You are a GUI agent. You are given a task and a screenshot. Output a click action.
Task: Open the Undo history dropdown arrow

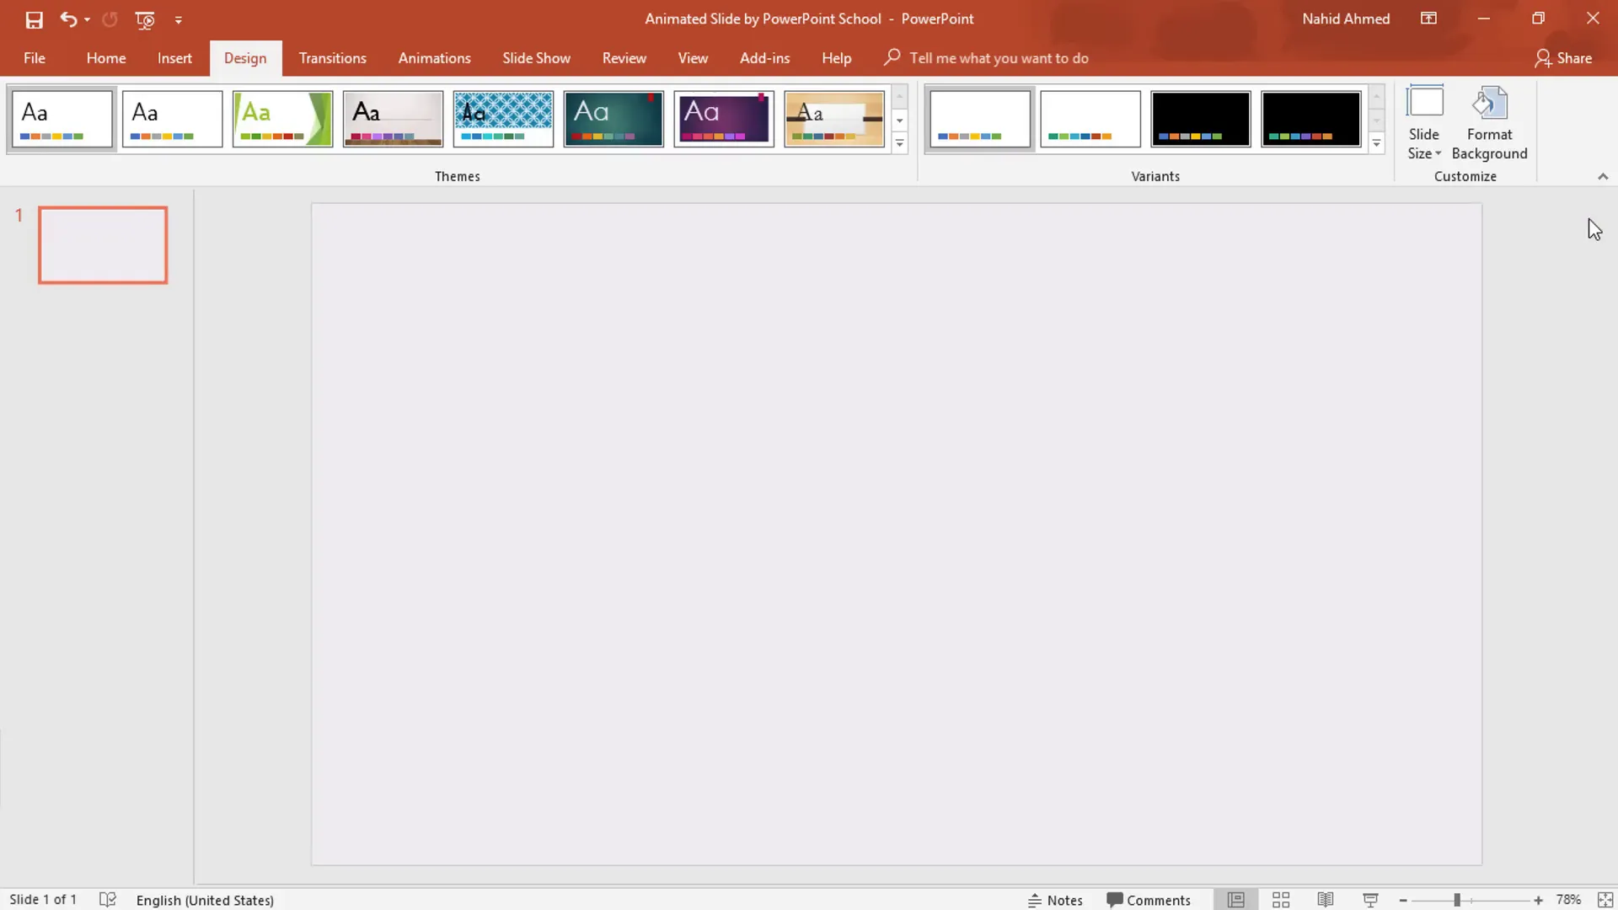click(x=87, y=19)
